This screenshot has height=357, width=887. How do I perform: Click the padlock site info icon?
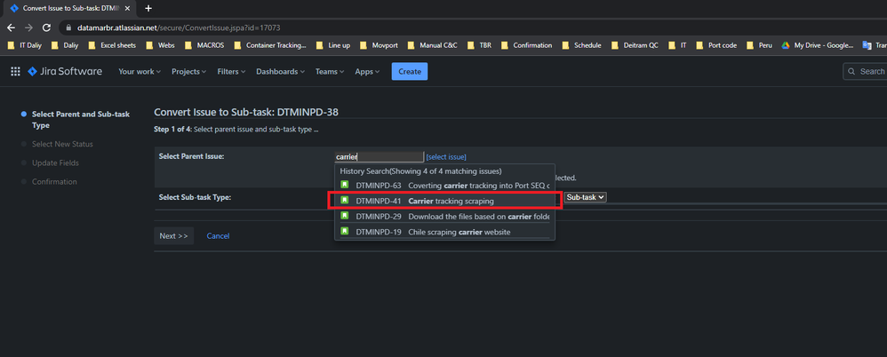[x=69, y=28]
